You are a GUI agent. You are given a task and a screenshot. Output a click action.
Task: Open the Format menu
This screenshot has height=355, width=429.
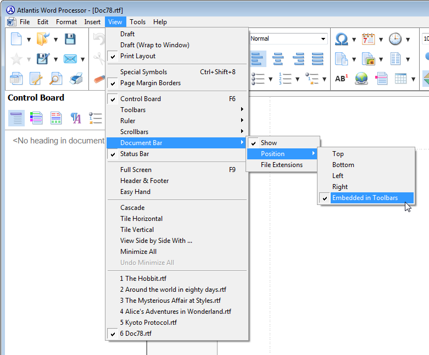coord(66,22)
